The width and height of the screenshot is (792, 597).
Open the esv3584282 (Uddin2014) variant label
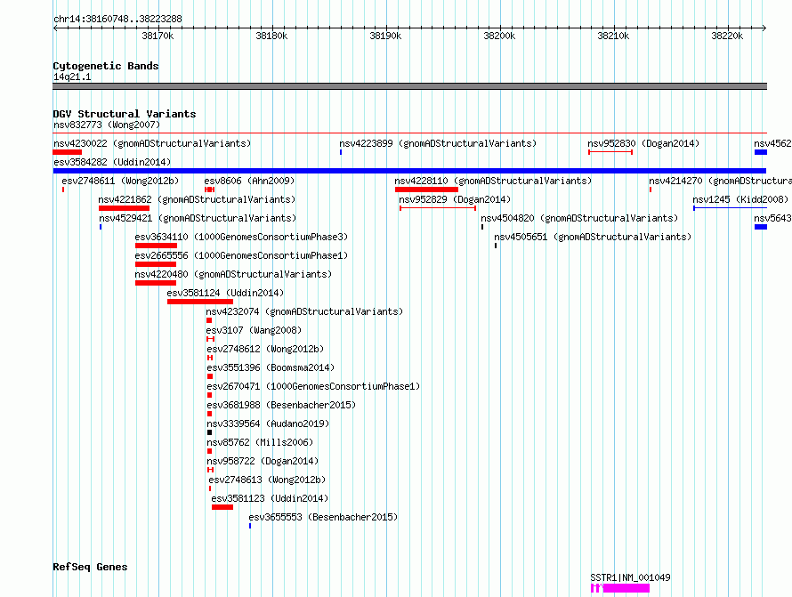click(112, 162)
